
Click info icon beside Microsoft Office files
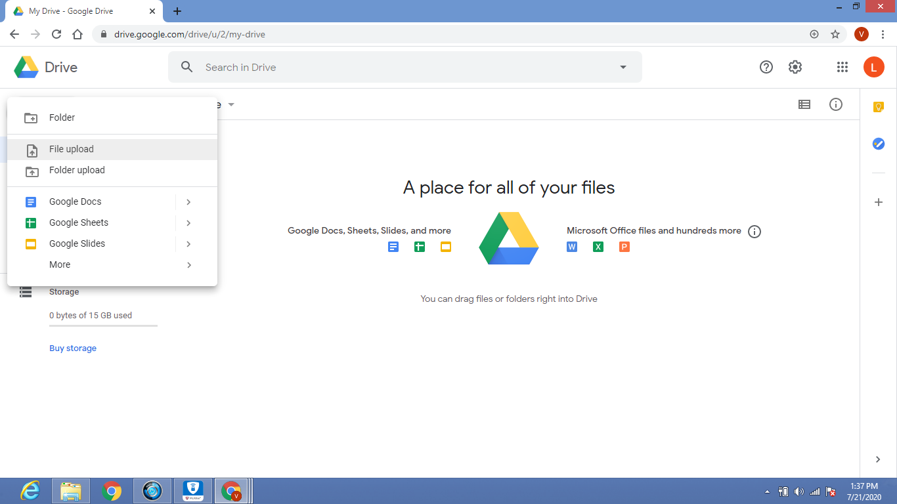755,232
